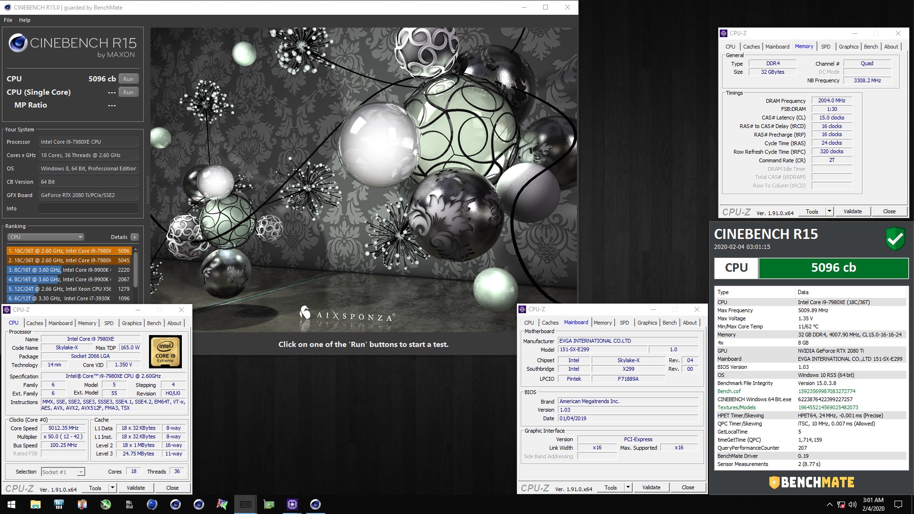Screen dimensions: 914x514
Task: Click the Intel Core i9 Extreme logo
Action: point(165,352)
